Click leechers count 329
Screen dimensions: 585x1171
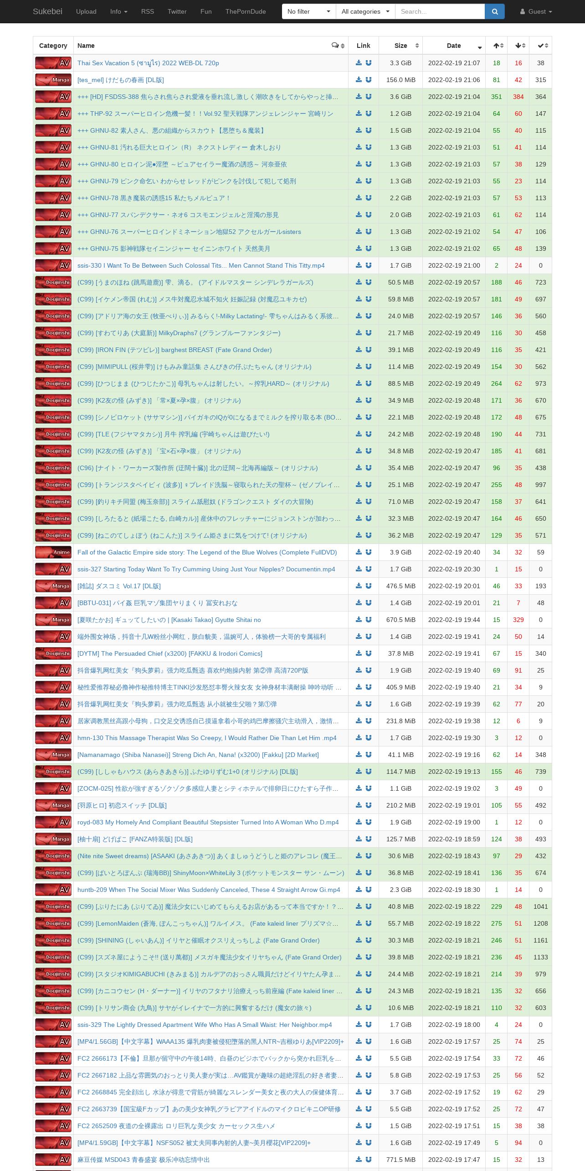[x=518, y=620]
